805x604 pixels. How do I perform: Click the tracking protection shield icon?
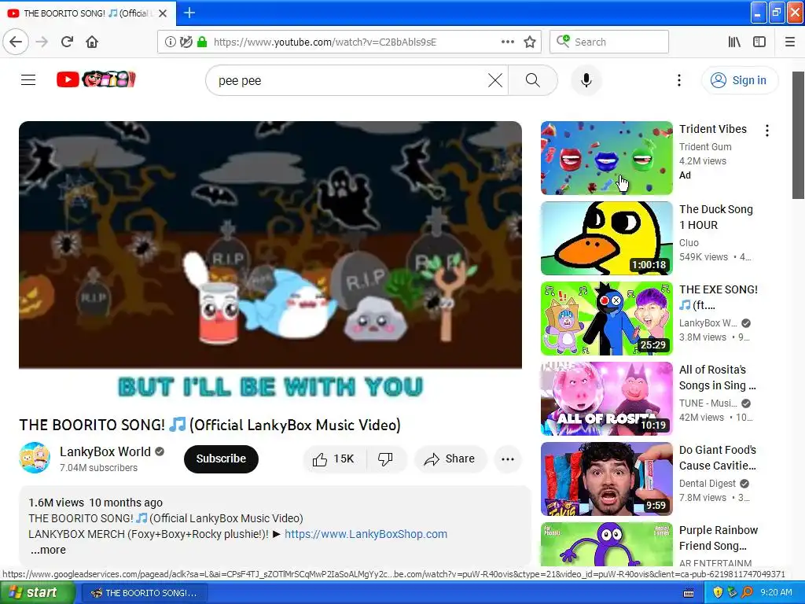pyautogui.click(x=186, y=42)
